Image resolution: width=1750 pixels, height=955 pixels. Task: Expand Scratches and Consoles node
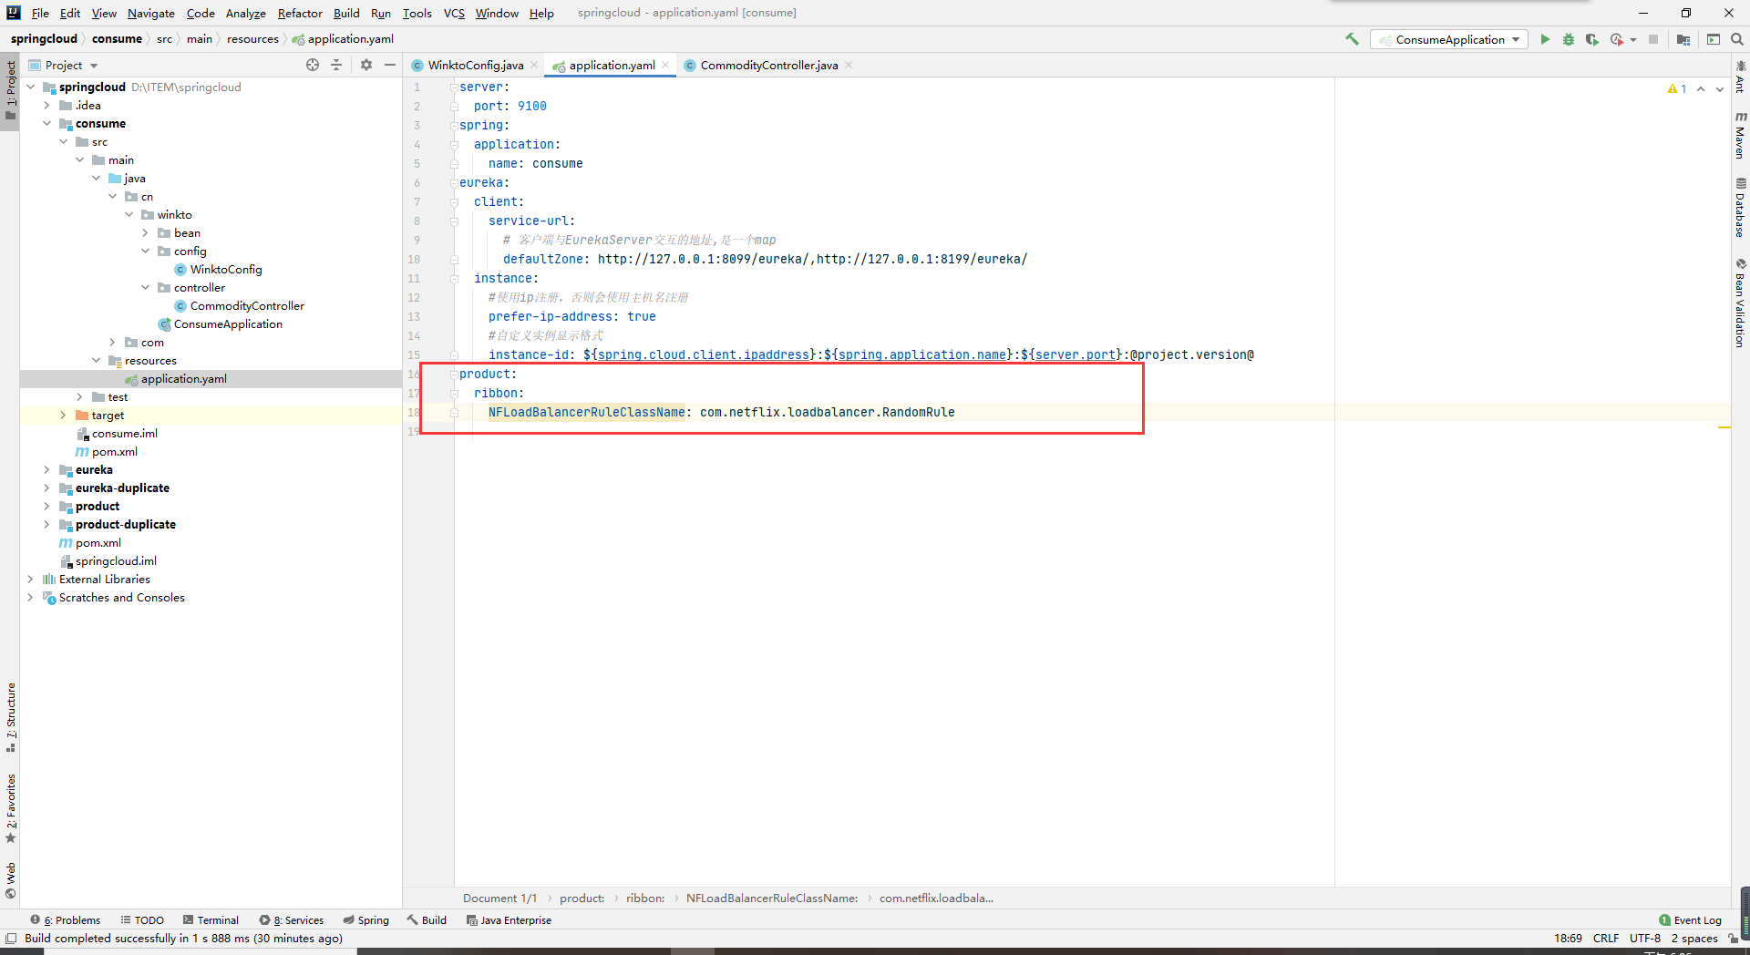[30, 598]
